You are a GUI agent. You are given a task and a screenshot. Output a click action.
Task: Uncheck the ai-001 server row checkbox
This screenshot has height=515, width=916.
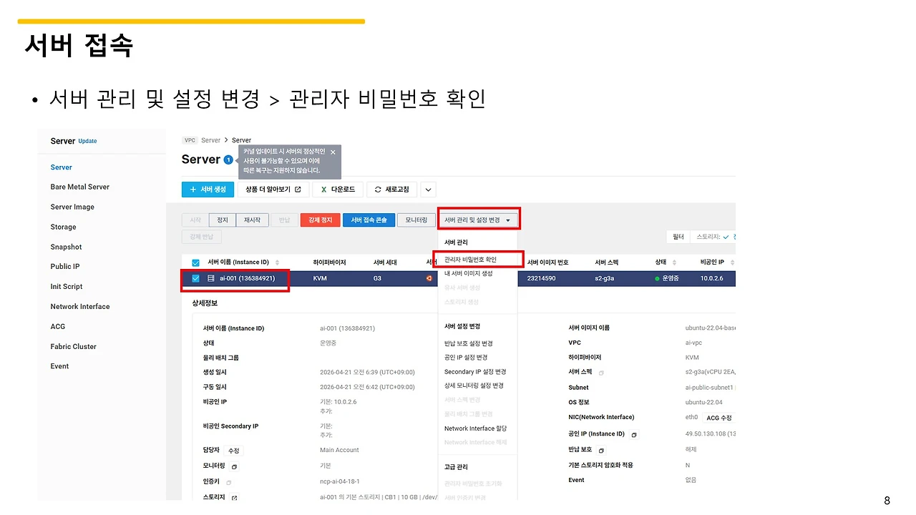click(x=195, y=280)
